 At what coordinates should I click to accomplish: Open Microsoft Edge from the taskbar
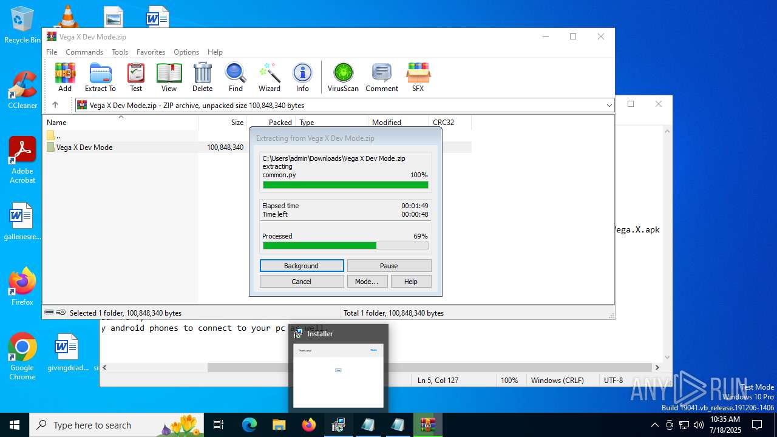(249, 425)
